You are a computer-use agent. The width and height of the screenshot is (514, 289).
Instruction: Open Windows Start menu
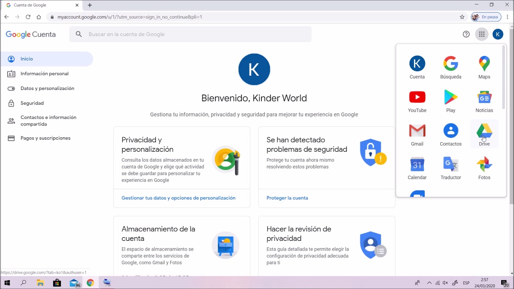pyautogui.click(x=7, y=283)
